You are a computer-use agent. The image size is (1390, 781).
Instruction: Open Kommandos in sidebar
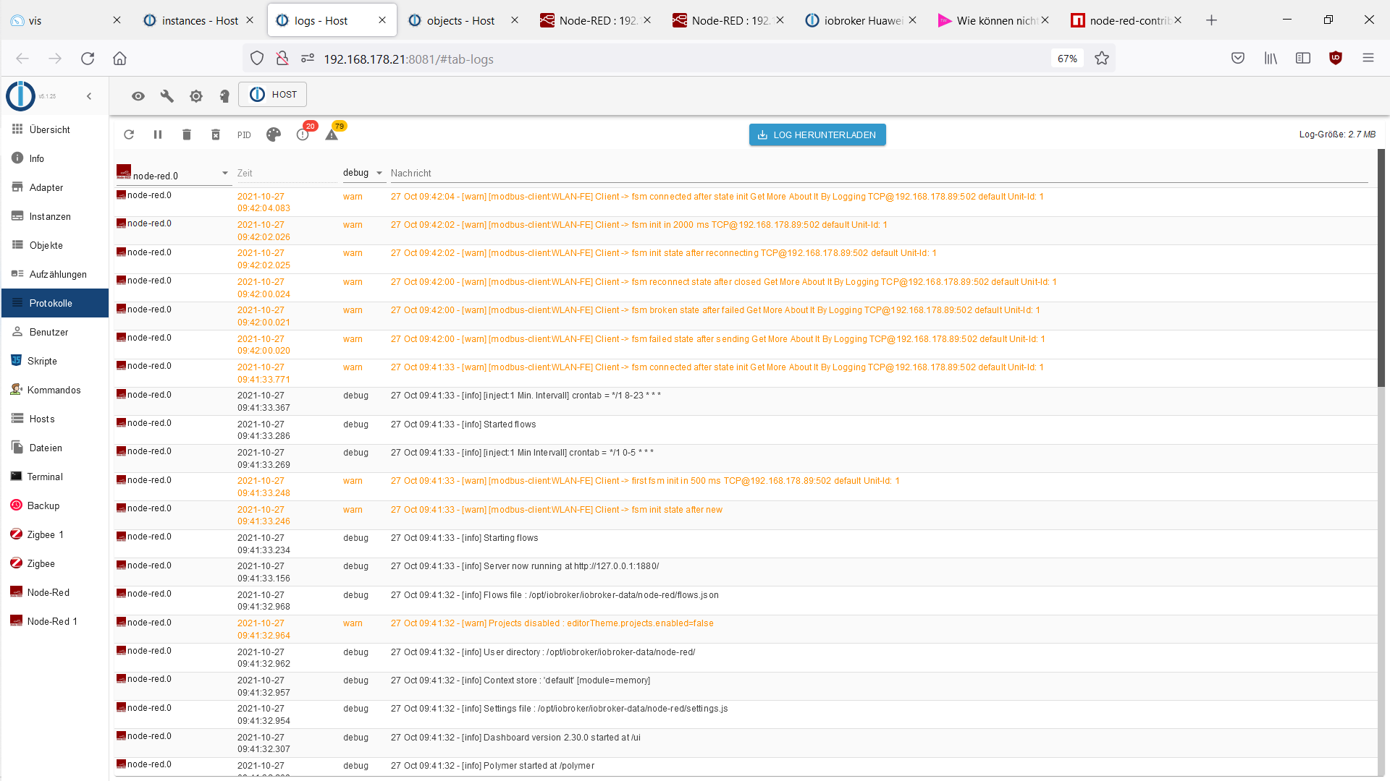click(x=55, y=390)
